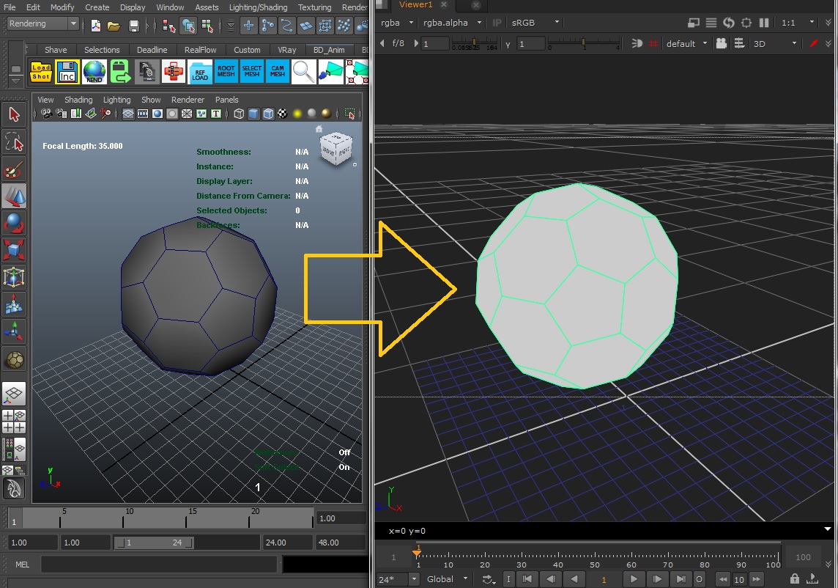Click the SELECT MESH shelf button
838x588 pixels.
[252, 72]
